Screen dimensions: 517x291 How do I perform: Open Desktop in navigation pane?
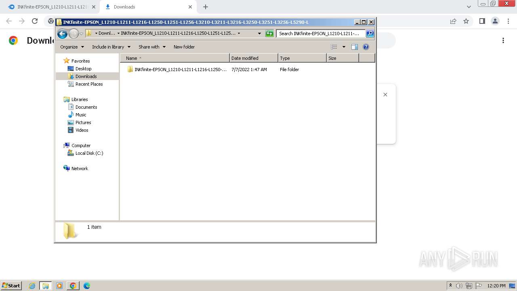[83, 69]
